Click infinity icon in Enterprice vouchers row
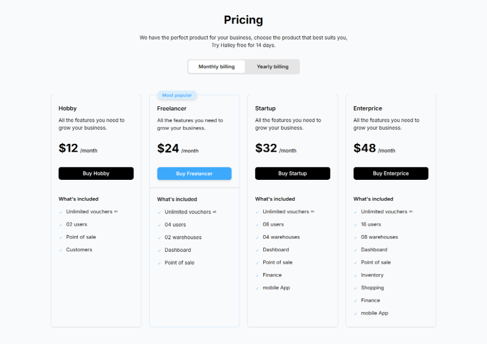This screenshot has width=487, height=344. tap(411, 212)
